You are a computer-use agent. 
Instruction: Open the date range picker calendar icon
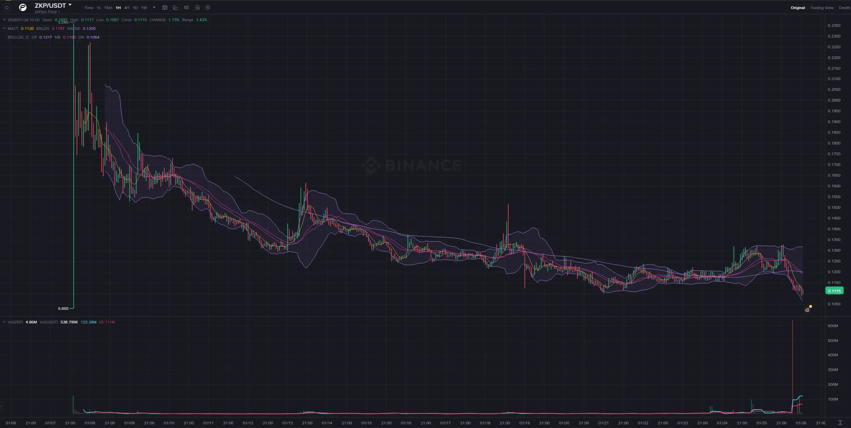pos(165,7)
